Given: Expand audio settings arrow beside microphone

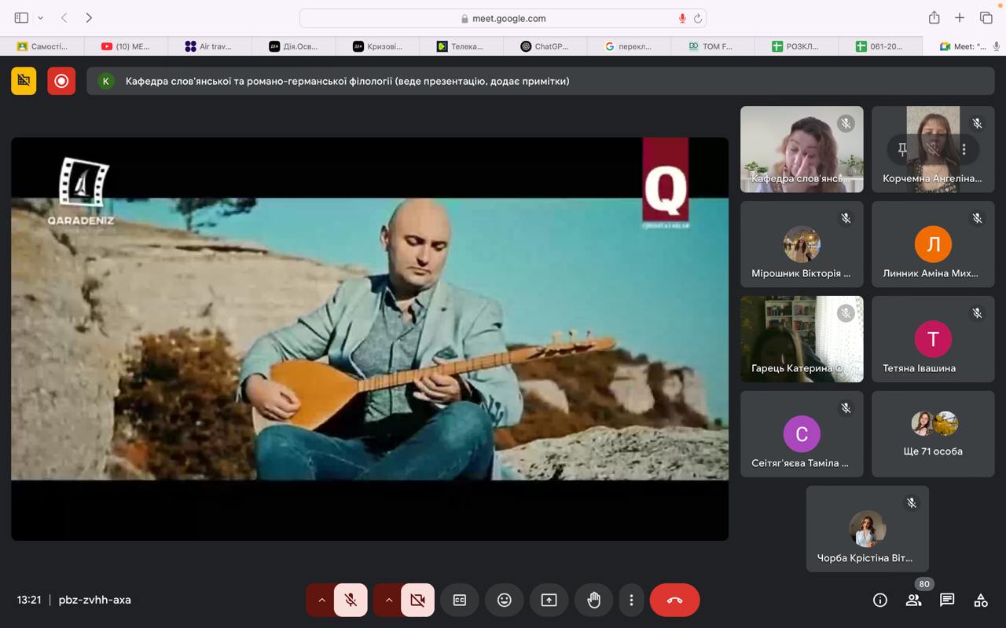Looking at the screenshot, I should pyautogui.click(x=321, y=601).
